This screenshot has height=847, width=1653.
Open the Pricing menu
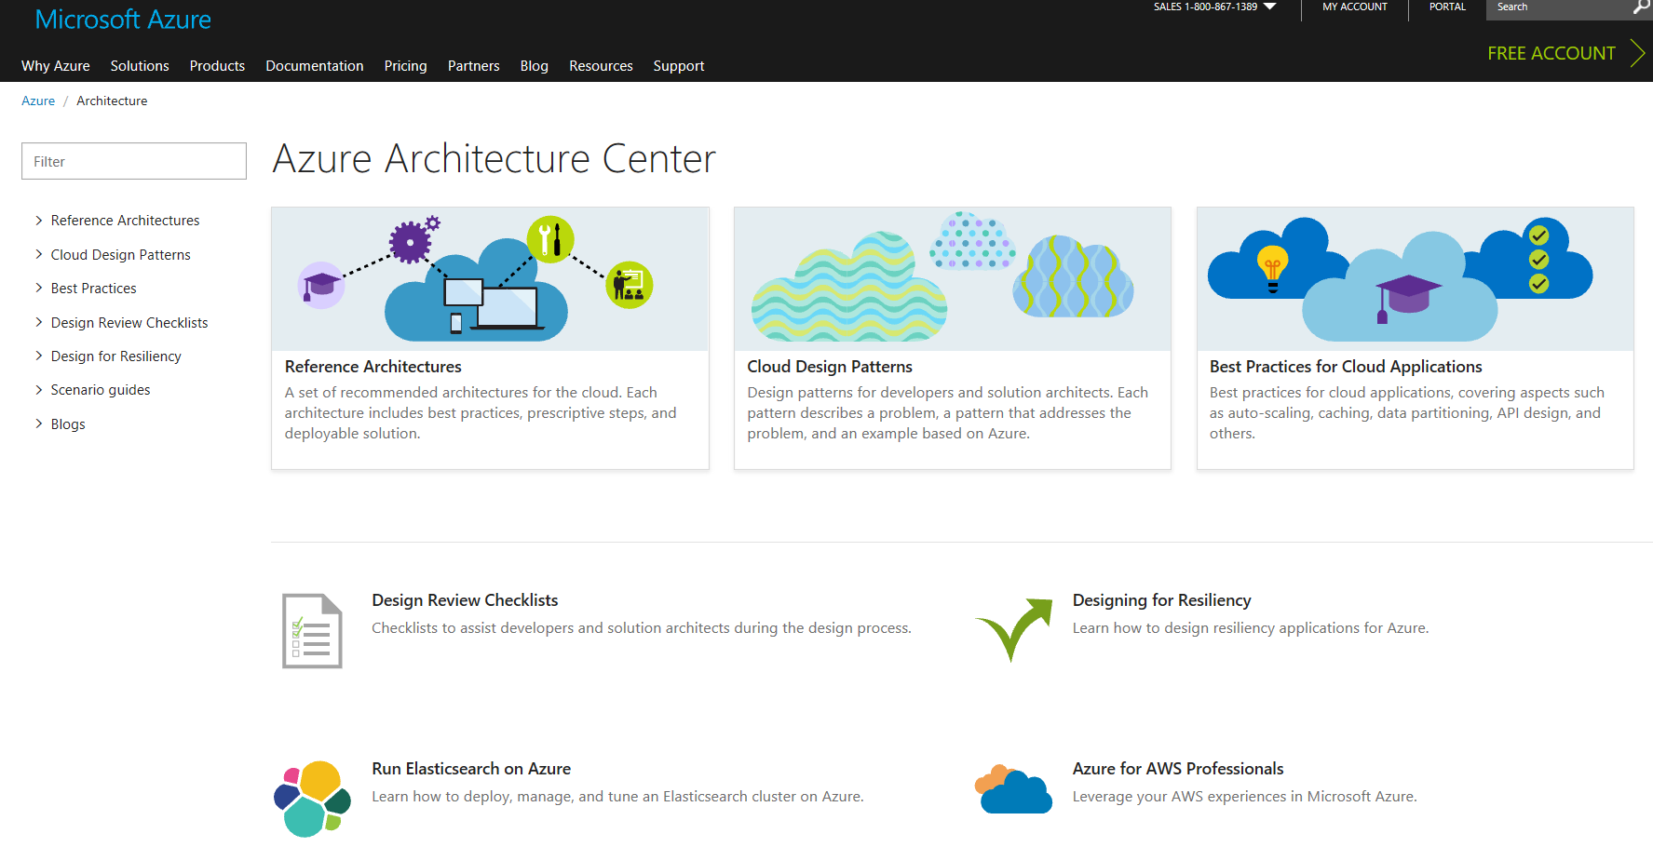point(405,65)
